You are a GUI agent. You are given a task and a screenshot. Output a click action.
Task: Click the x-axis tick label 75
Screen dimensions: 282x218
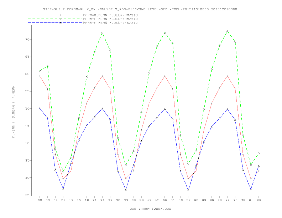click(235, 200)
